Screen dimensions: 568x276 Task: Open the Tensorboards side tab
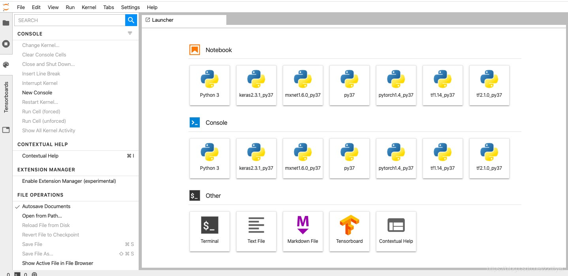(6, 98)
